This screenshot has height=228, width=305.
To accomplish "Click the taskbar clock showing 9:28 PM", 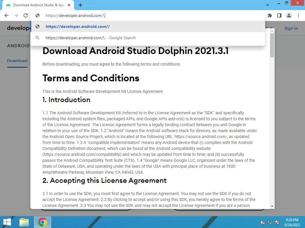I will 292,222.
